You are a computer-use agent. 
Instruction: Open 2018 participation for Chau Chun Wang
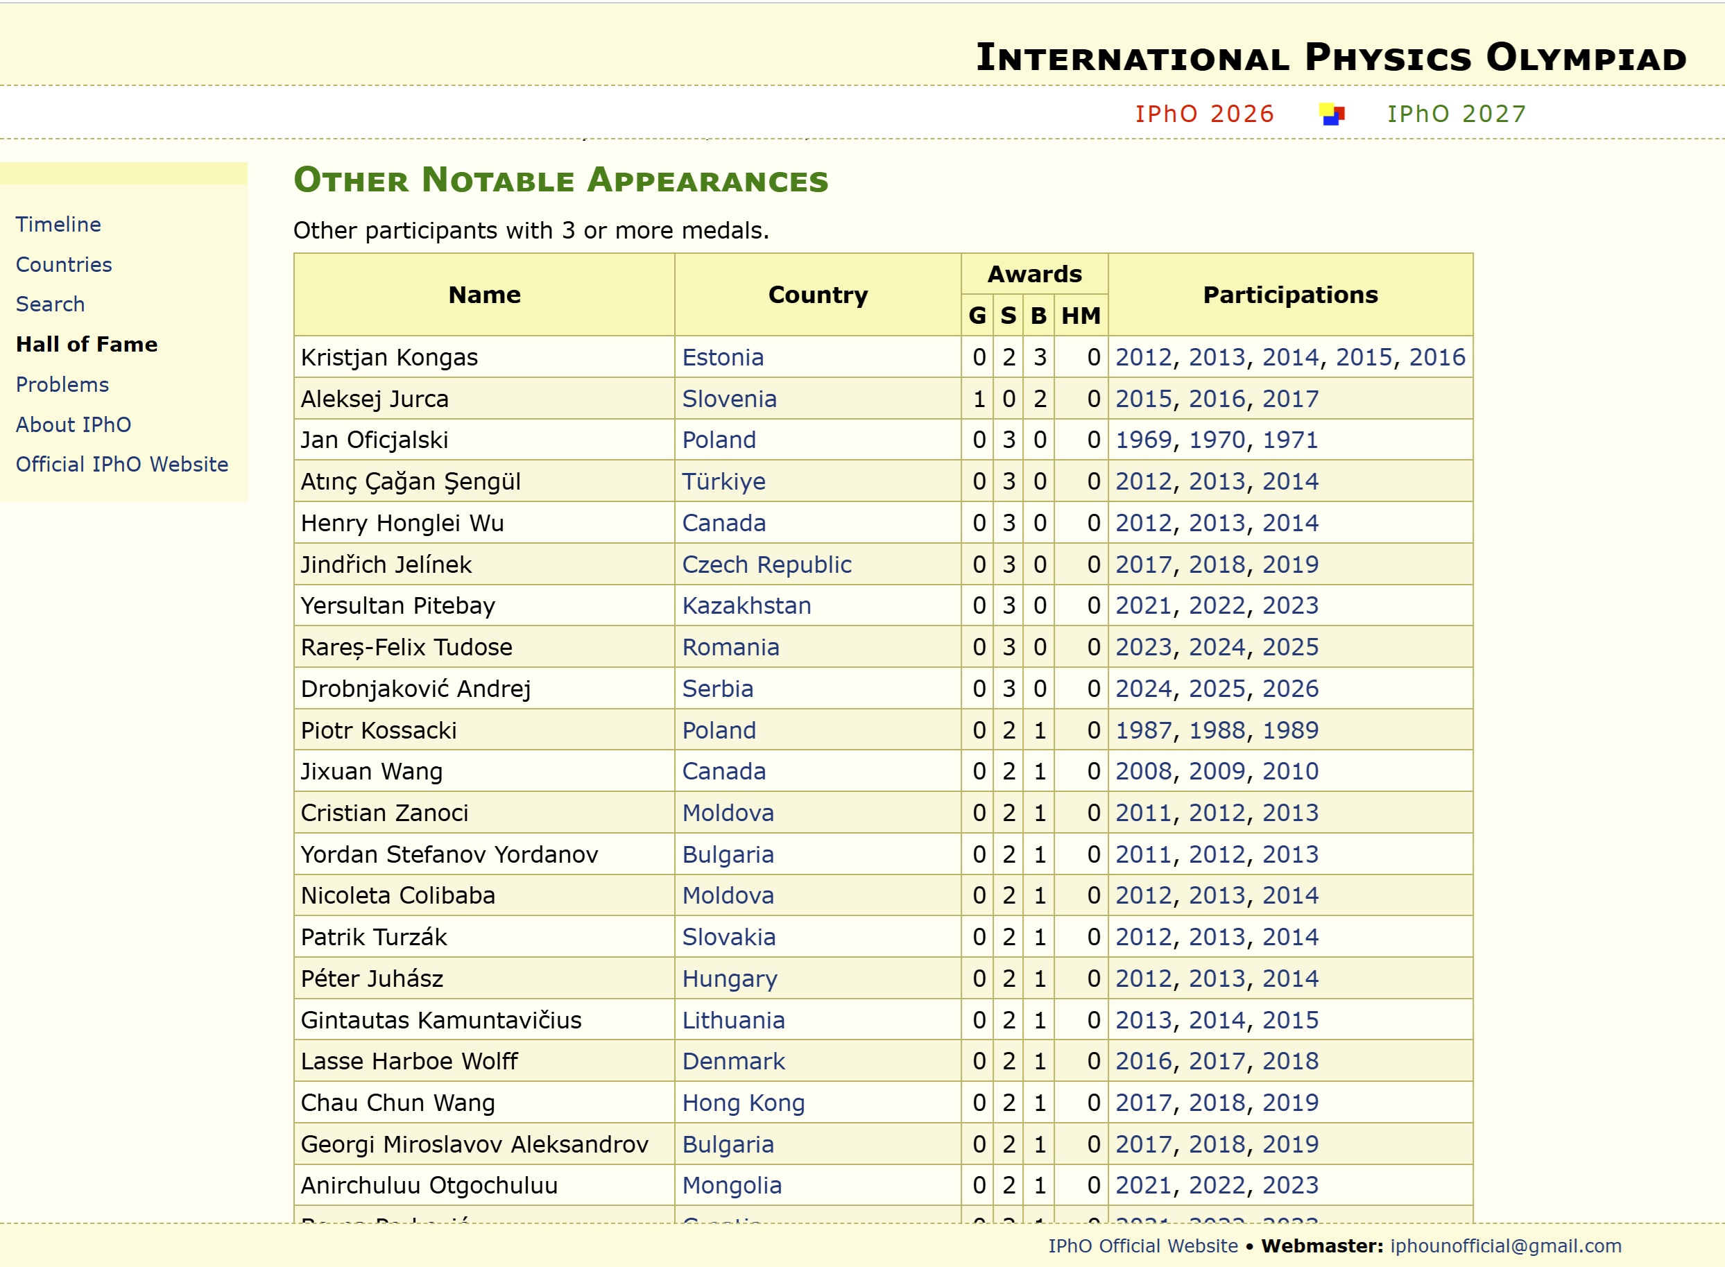point(1217,1103)
